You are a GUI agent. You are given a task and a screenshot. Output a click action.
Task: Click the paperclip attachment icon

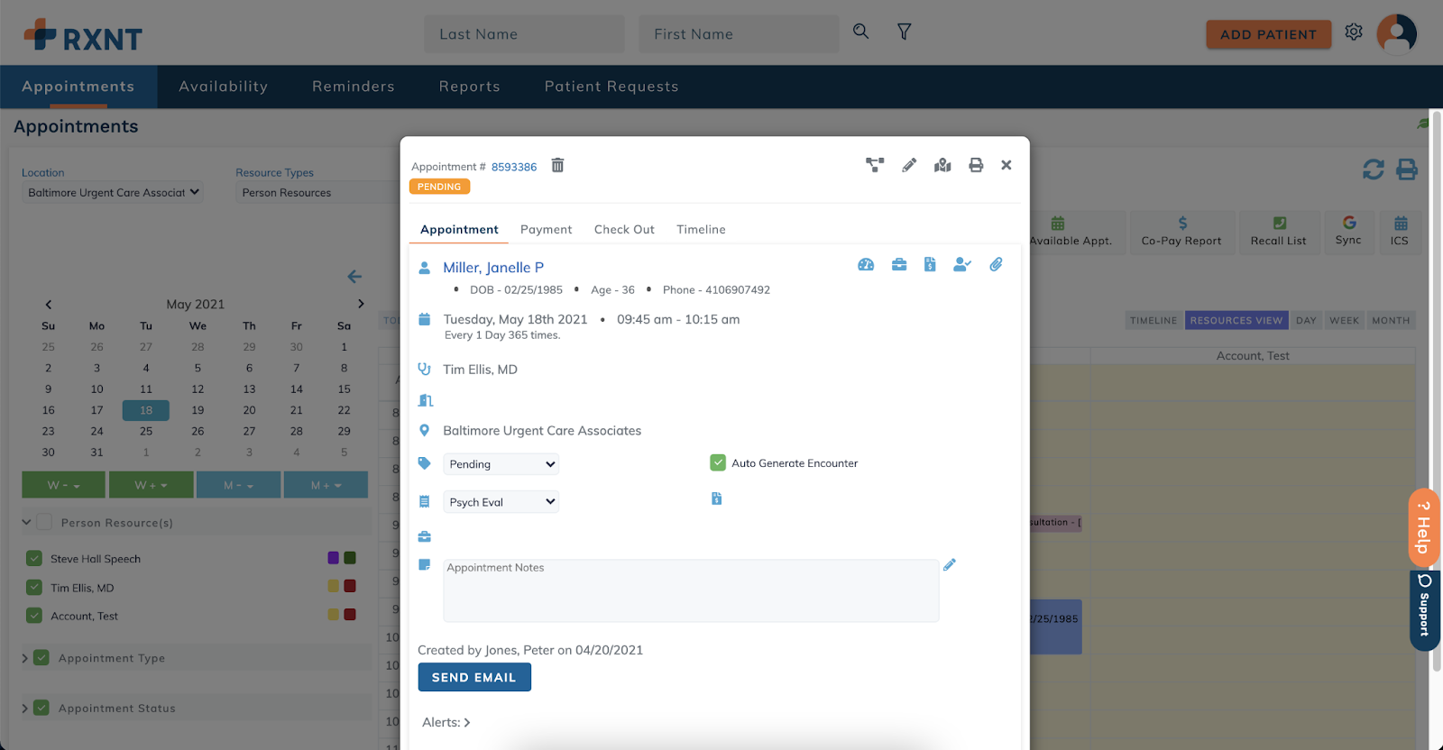996,265
